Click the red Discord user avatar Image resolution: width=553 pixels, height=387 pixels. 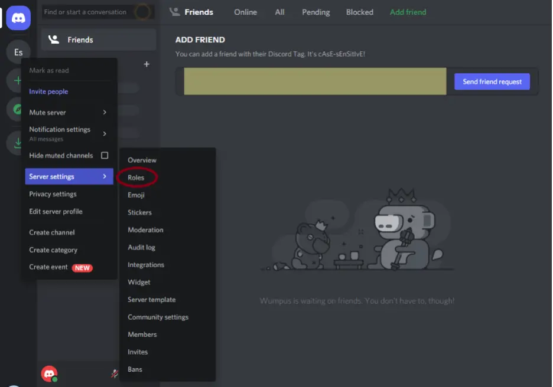tap(49, 373)
